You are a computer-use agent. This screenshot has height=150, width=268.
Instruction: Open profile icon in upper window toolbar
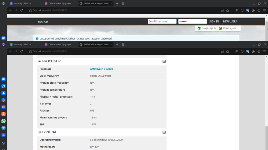coord(259,10)
